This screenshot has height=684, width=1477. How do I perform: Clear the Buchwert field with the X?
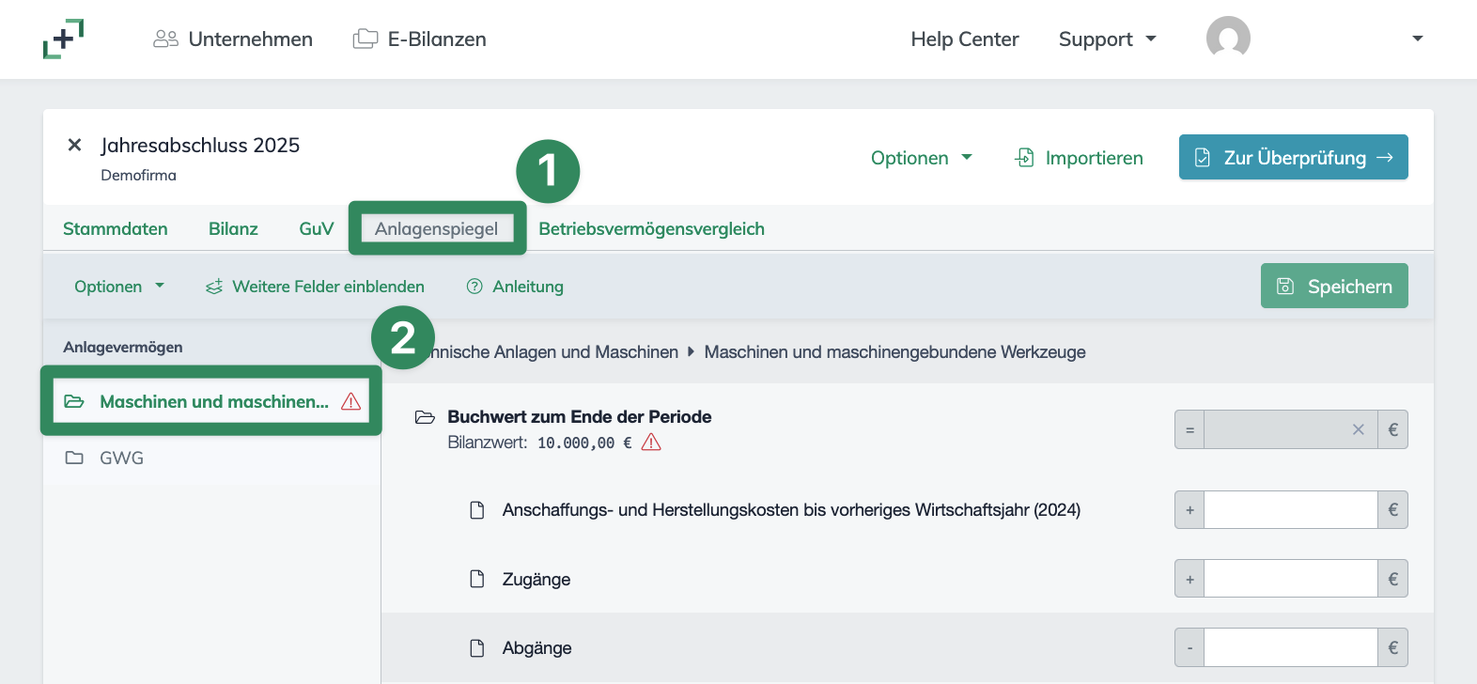point(1358,429)
